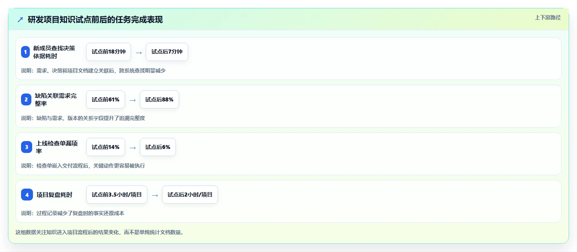The width and height of the screenshot is (577, 252).
Task: Click number badge 3 of 上线检查单漏项率
Action: [27, 147]
